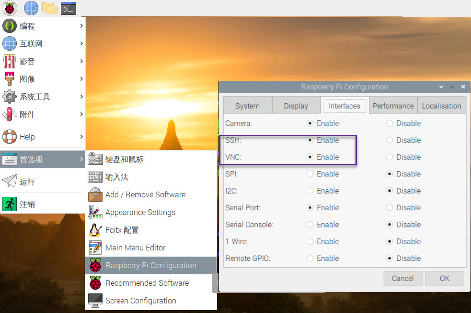Switch to the Display tab

point(296,106)
